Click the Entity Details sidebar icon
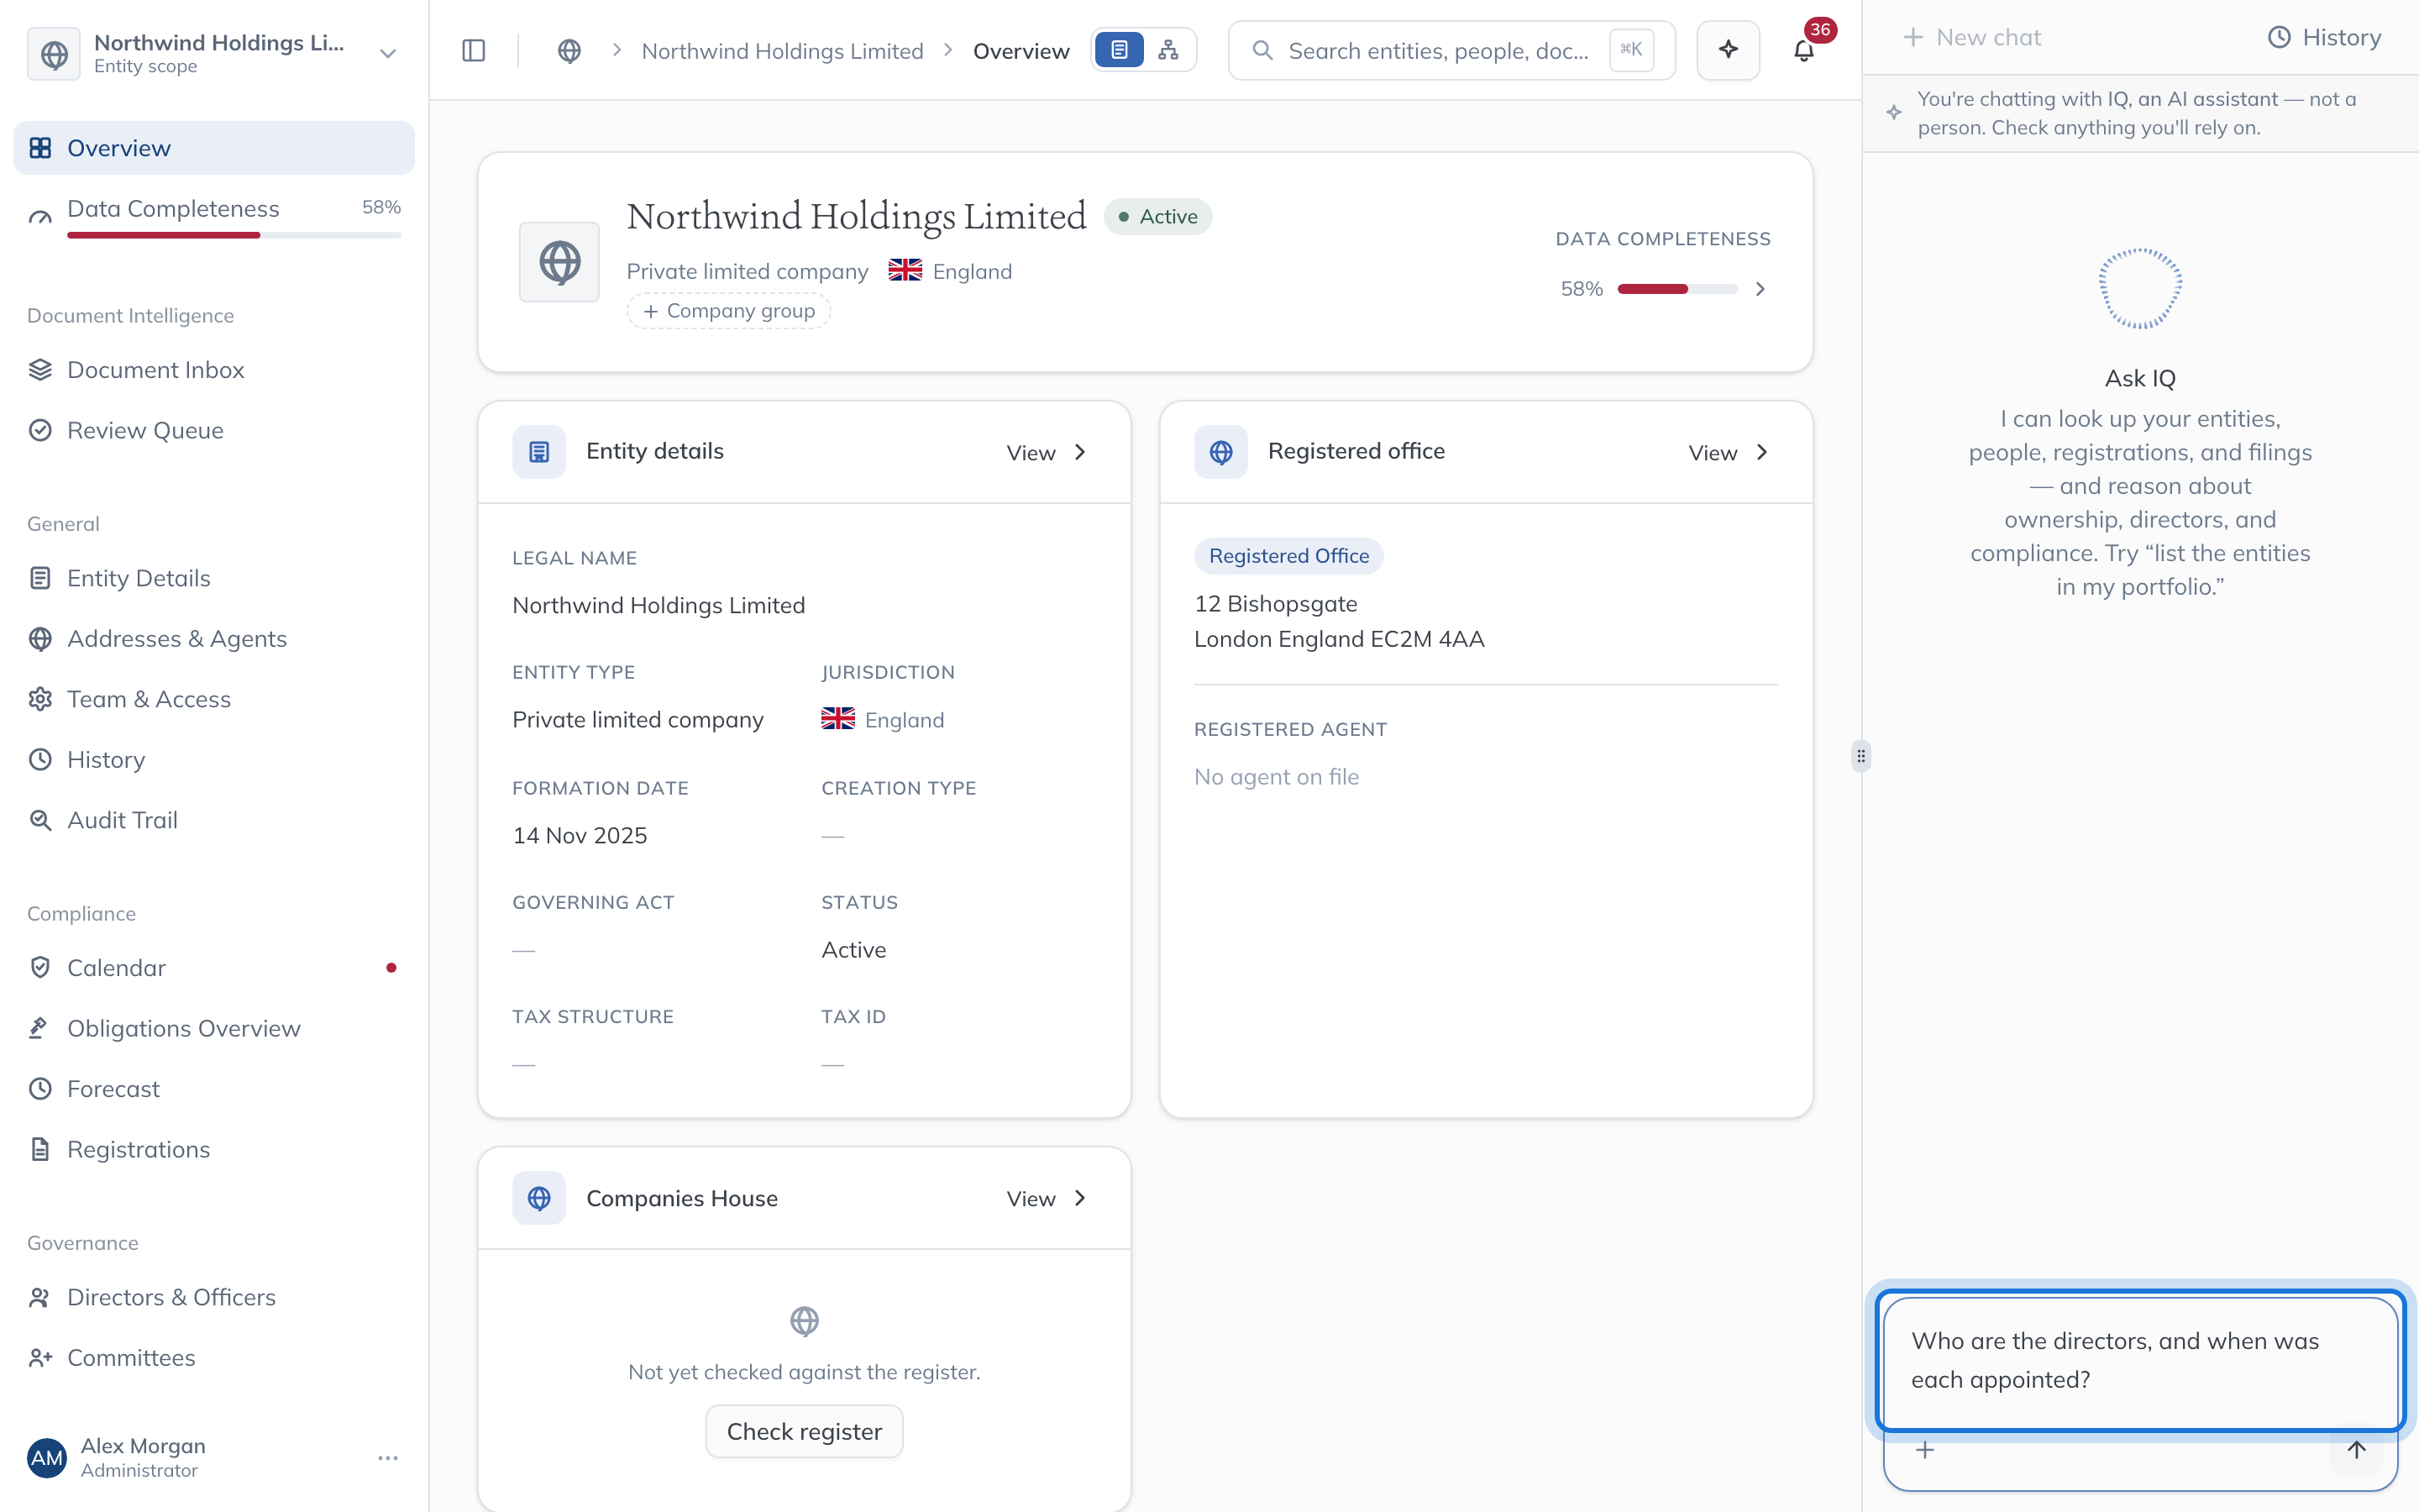Viewport: 2419px width, 1512px height. [40, 578]
